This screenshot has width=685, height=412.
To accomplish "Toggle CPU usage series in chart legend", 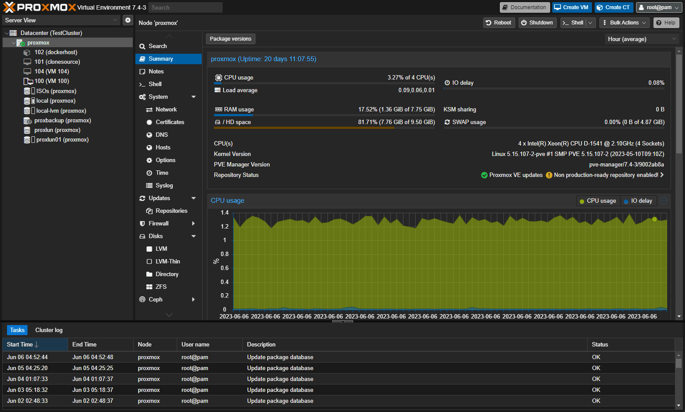I will pyautogui.click(x=598, y=201).
